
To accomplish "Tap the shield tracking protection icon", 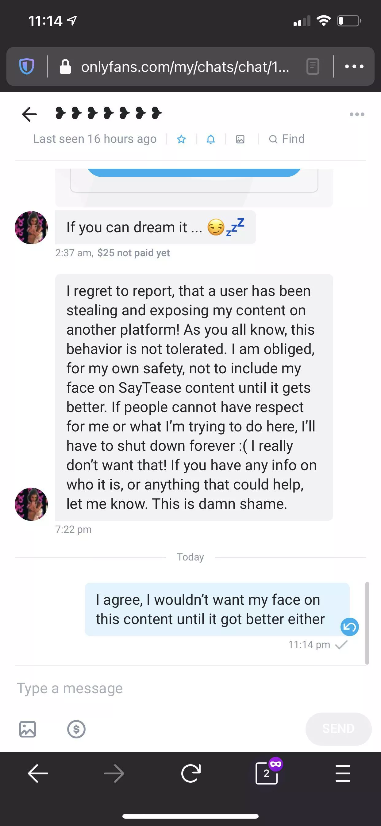I will click(27, 66).
